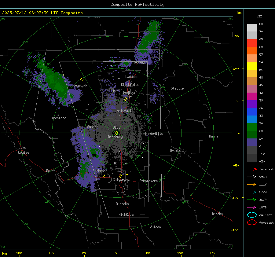Click the Banff label
Image resolution: width=275 pixels, height=257 pixels.
pyautogui.click(x=50, y=171)
